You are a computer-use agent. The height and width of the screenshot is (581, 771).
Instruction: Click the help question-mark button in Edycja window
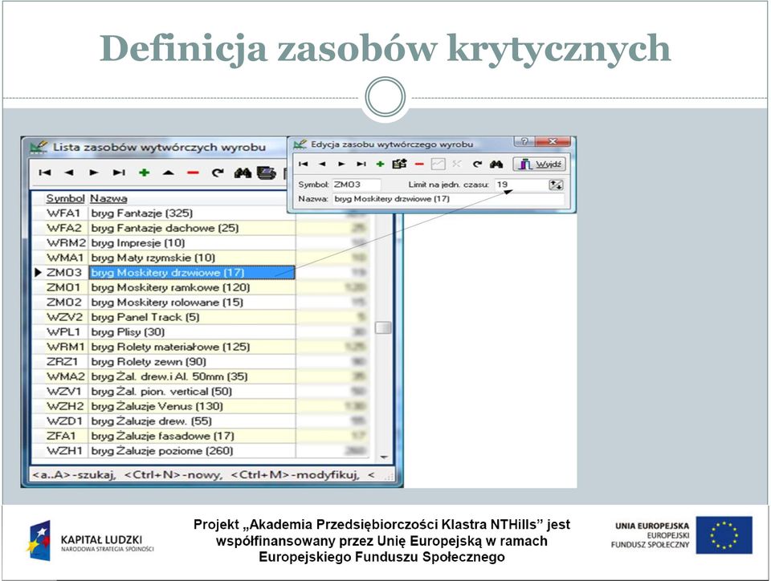click(524, 141)
